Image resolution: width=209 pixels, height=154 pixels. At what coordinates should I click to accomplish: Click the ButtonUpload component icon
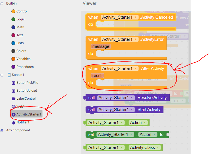pos(14,91)
